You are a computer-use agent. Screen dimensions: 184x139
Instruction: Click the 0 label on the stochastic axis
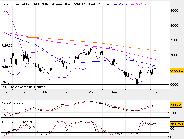click(171, 137)
